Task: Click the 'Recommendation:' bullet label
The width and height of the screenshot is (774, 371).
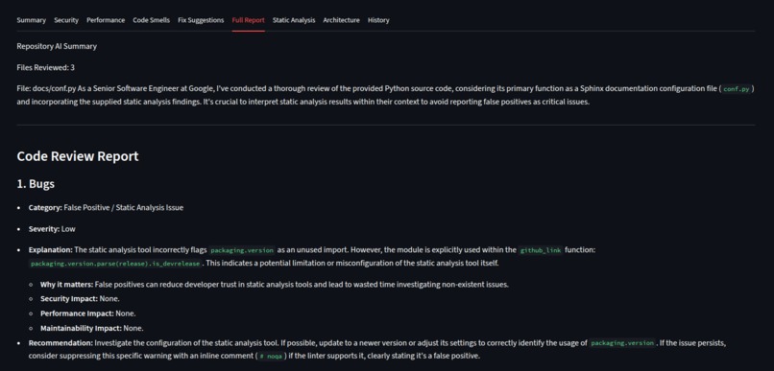Action: click(60, 343)
